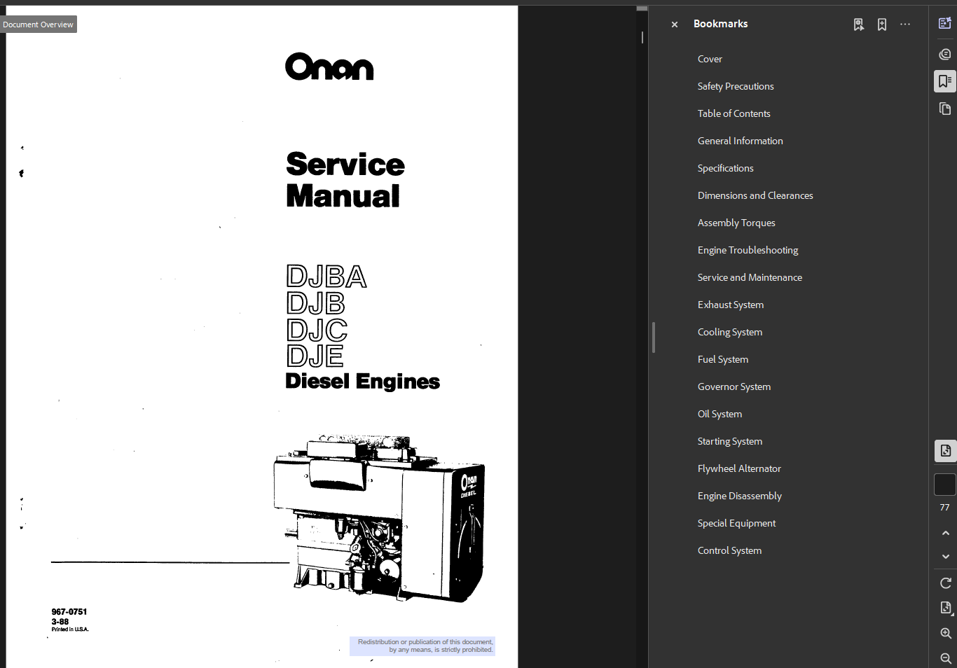The width and height of the screenshot is (957, 668).
Task: Go to next page with down chevron
Action: tap(945, 556)
